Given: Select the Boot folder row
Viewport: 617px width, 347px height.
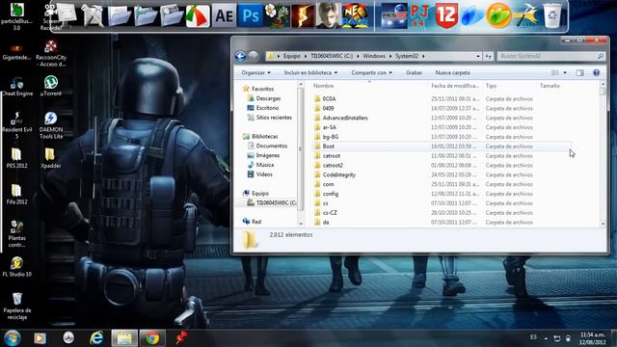Looking at the screenshot, I should (x=441, y=147).
